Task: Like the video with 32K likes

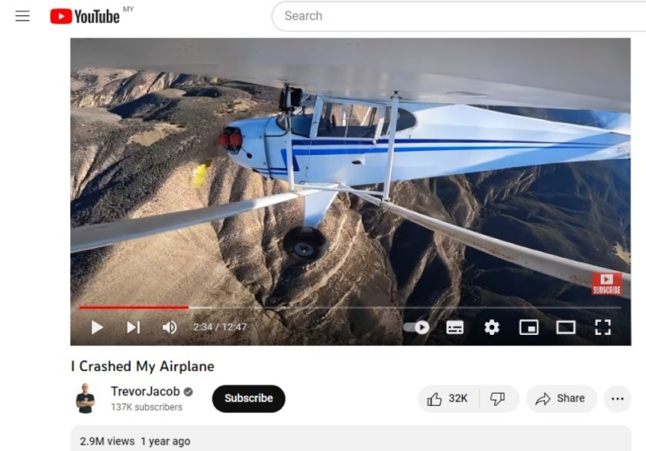Action: [448, 399]
